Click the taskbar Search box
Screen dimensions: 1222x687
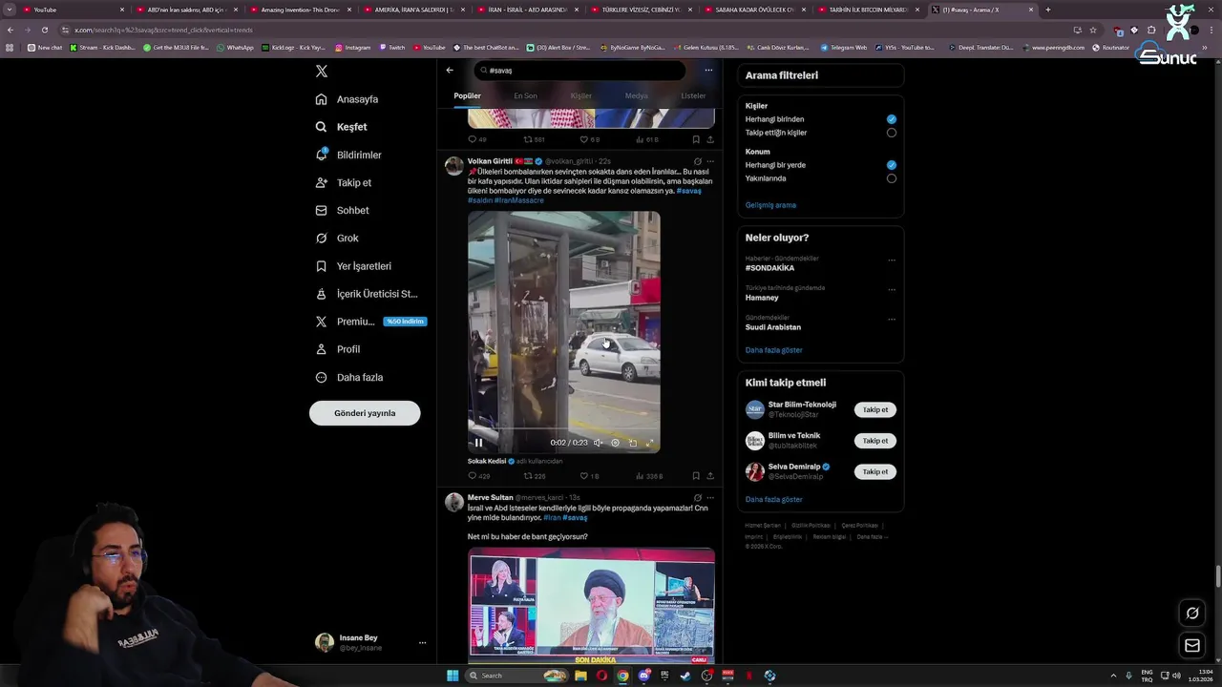coord(516,676)
